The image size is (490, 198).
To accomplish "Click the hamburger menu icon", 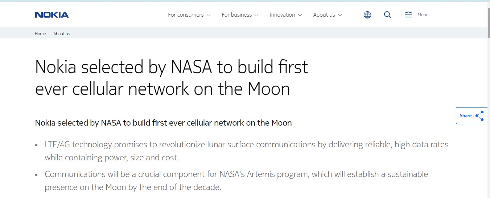I will point(408,15).
